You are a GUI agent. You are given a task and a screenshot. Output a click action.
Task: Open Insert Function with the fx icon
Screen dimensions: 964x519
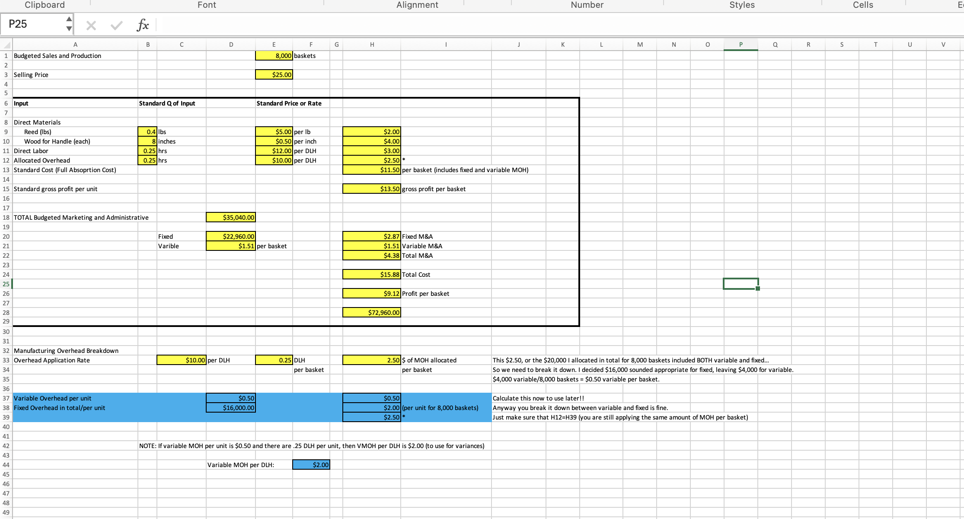click(143, 26)
